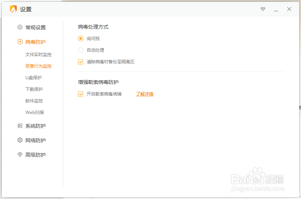
Task: Uncheck 清除病毒时备份至隔离区 checkbox
Action: point(81,62)
